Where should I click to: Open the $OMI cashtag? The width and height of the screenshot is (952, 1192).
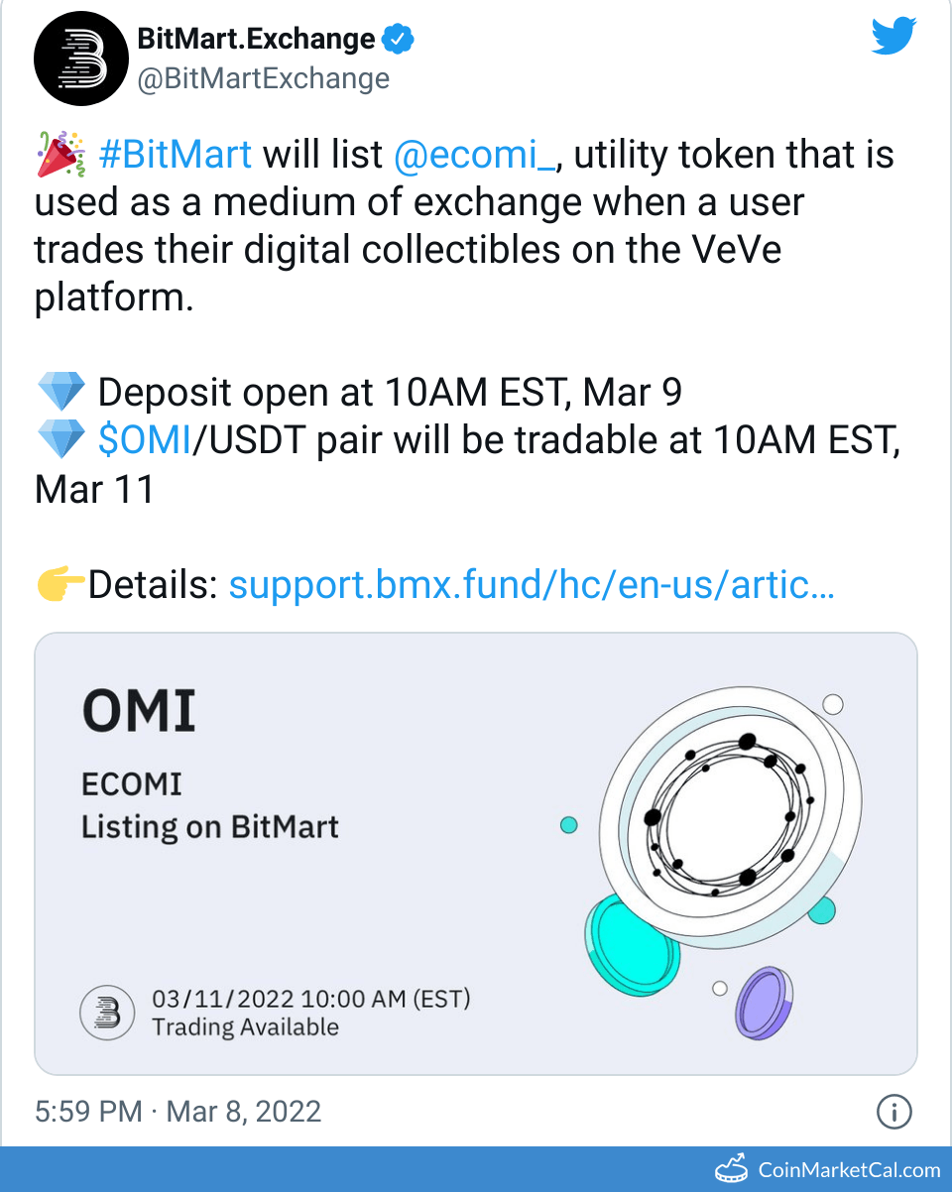point(144,439)
